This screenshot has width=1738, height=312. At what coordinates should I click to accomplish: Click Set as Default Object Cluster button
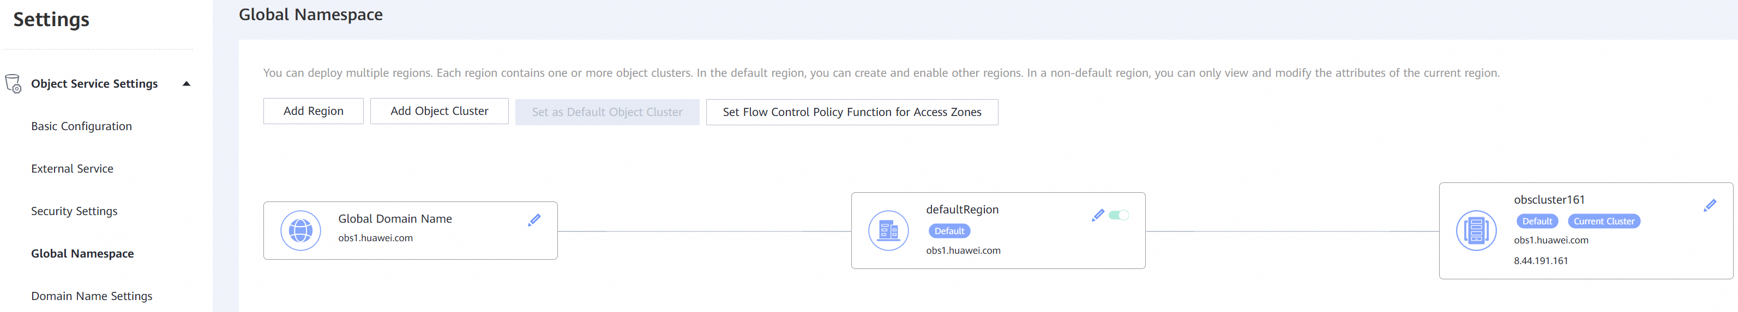[x=607, y=112]
